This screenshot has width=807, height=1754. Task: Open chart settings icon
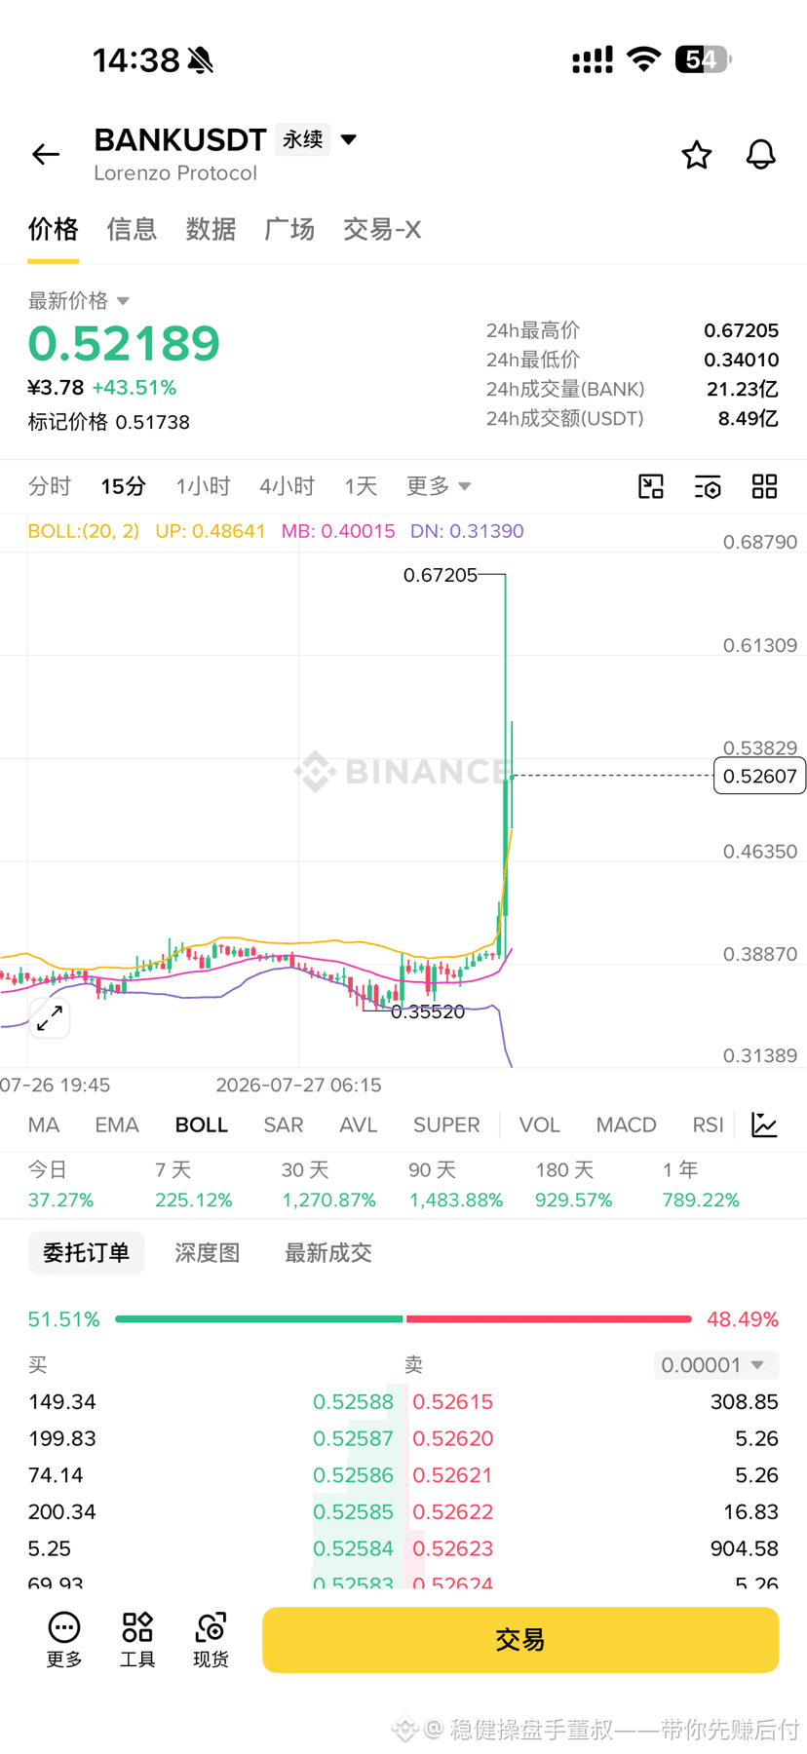[708, 486]
